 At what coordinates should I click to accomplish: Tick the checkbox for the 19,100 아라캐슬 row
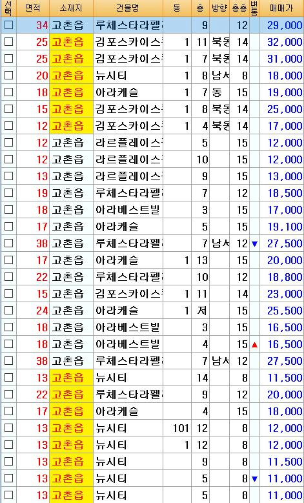pyautogui.click(x=8, y=227)
